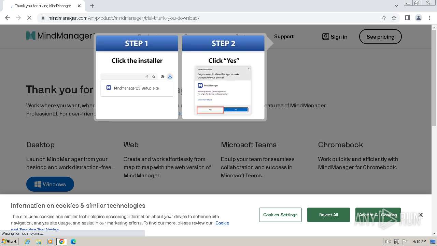
Task: Open Cookies Settings
Action: (x=280, y=215)
